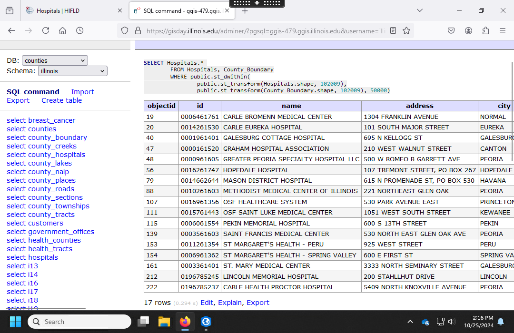The width and height of the screenshot is (514, 333).
Task: Launch File Explorer from the taskbar
Action: pos(164,322)
